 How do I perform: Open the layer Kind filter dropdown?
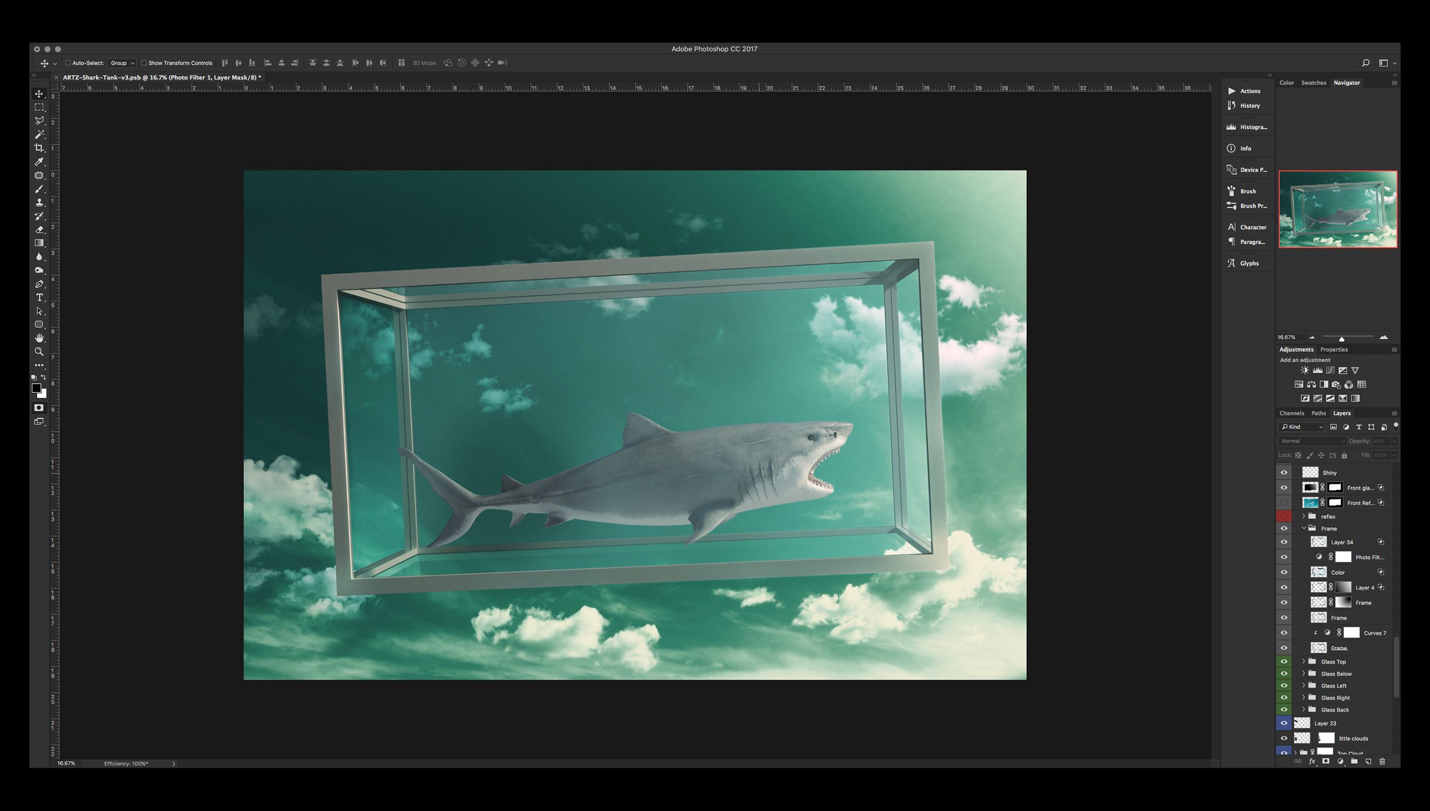1301,427
